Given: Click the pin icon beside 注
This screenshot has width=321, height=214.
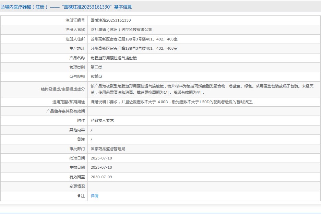Looking at the screenshot, I should 79,196.
